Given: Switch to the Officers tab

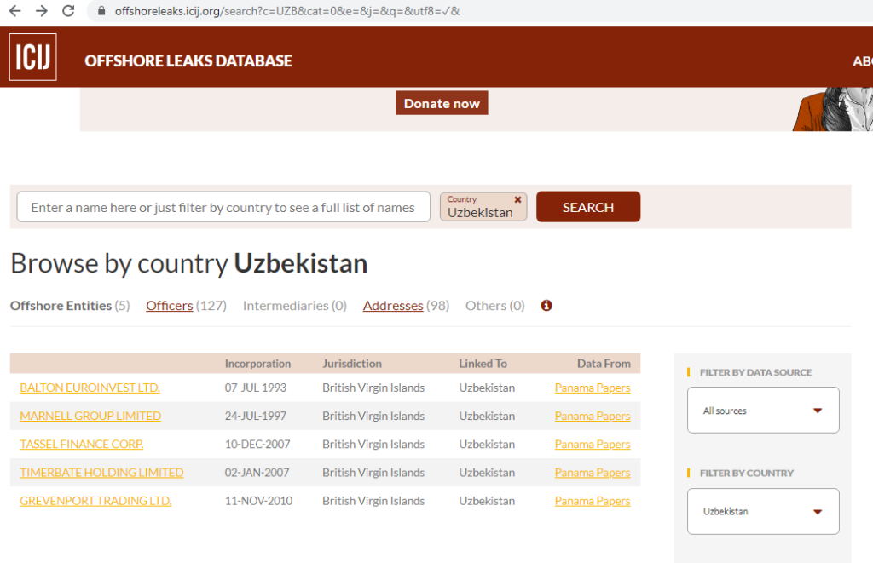Looking at the screenshot, I should click(169, 306).
